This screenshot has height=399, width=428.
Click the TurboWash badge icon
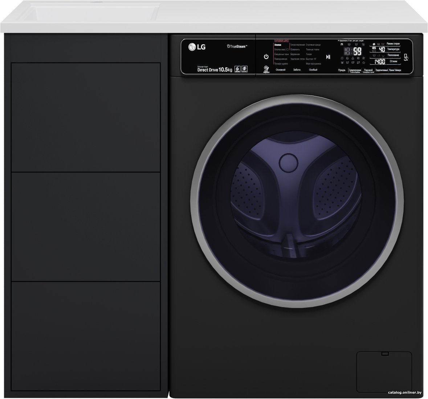click(x=244, y=69)
